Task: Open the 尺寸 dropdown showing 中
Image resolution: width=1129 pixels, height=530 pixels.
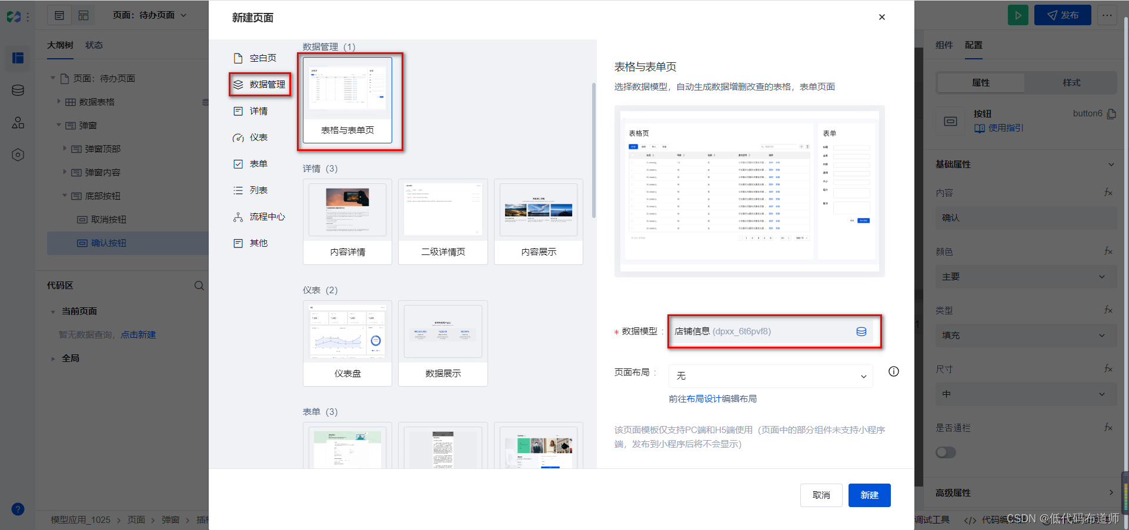Action: pyautogui.click(x=1026, y=394)
